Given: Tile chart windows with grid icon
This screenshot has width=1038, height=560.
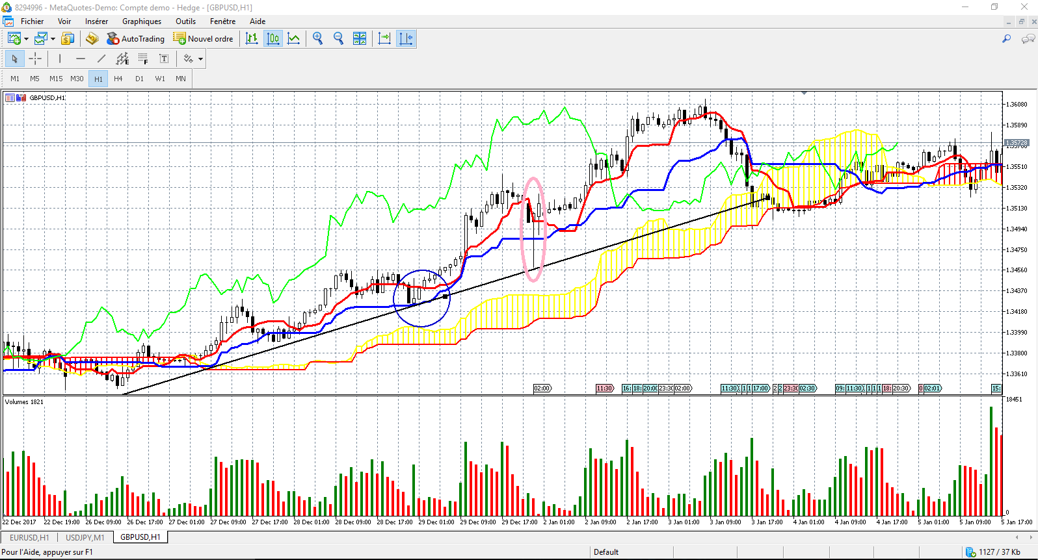Looking at the screenshot, I should click(x=359, y=39).
